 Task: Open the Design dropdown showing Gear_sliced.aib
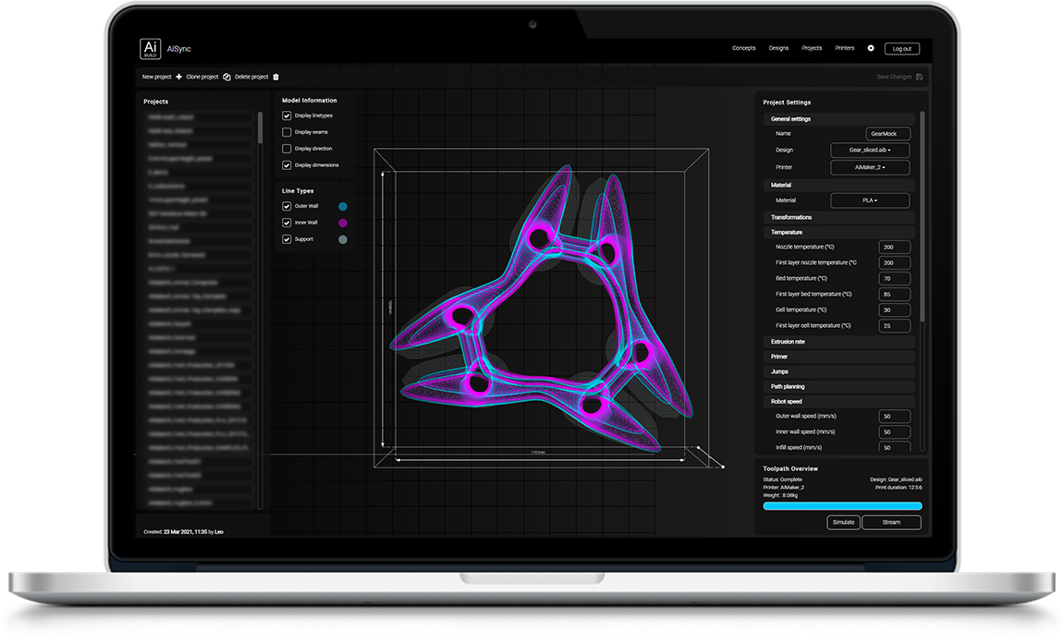[869, 150]
